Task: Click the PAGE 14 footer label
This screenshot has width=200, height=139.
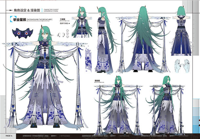Action: [x=9, y=136]
